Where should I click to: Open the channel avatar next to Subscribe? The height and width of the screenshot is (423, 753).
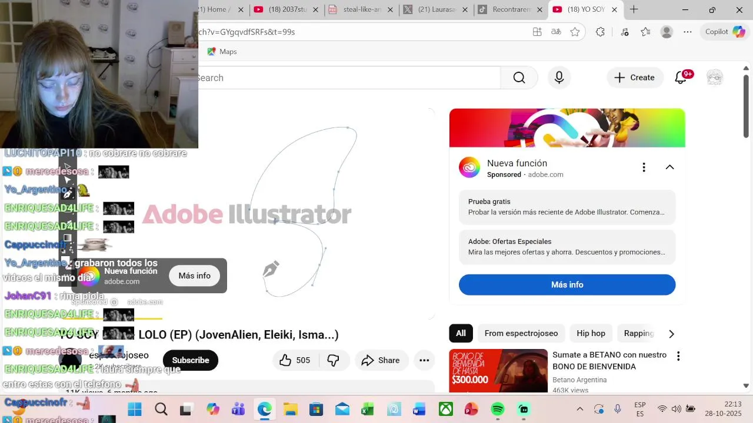pos(70,360)
